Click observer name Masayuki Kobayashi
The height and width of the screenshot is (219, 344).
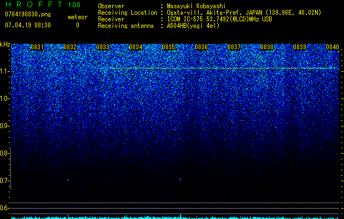click(x=196, y=6)
